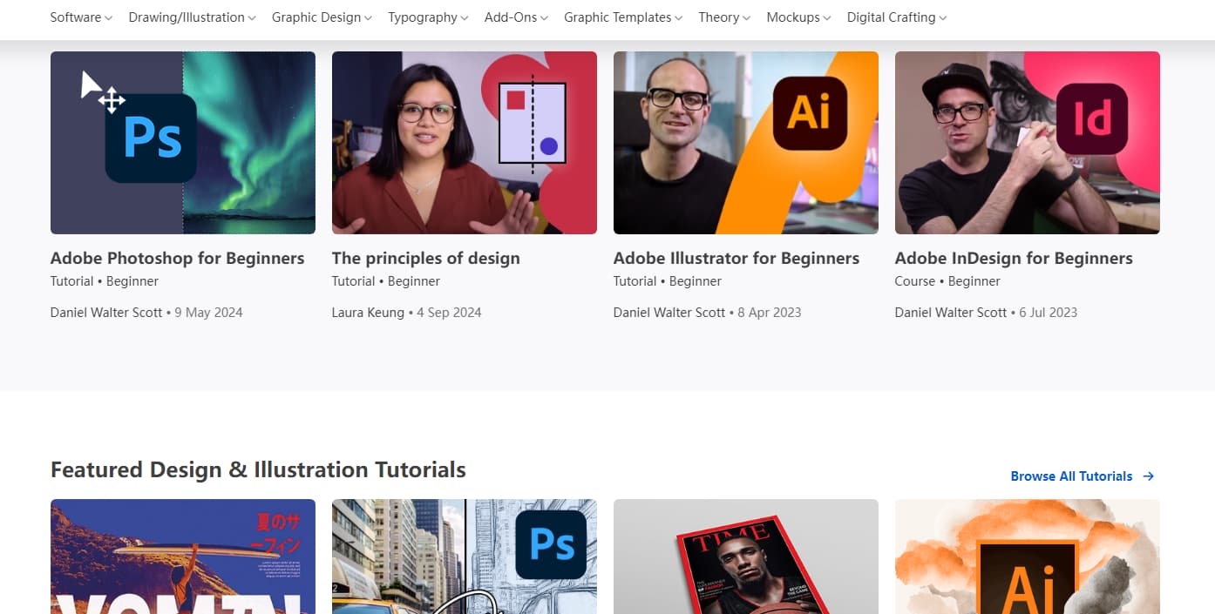The height and width of the screenshot is (614, 1215).
Task: Click the 'Course • Beginner' label under InDesign
Action: (x=947, y=281)
